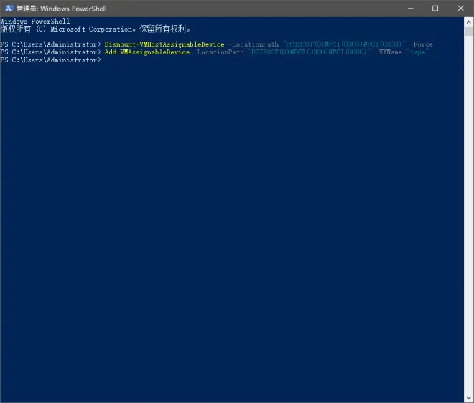Click the Microsoft Corporation copyright line

tap(96, 29)
